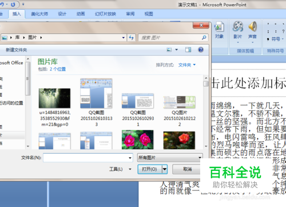Open the 所有图片 file type dropdown

[x=170, y=158]
